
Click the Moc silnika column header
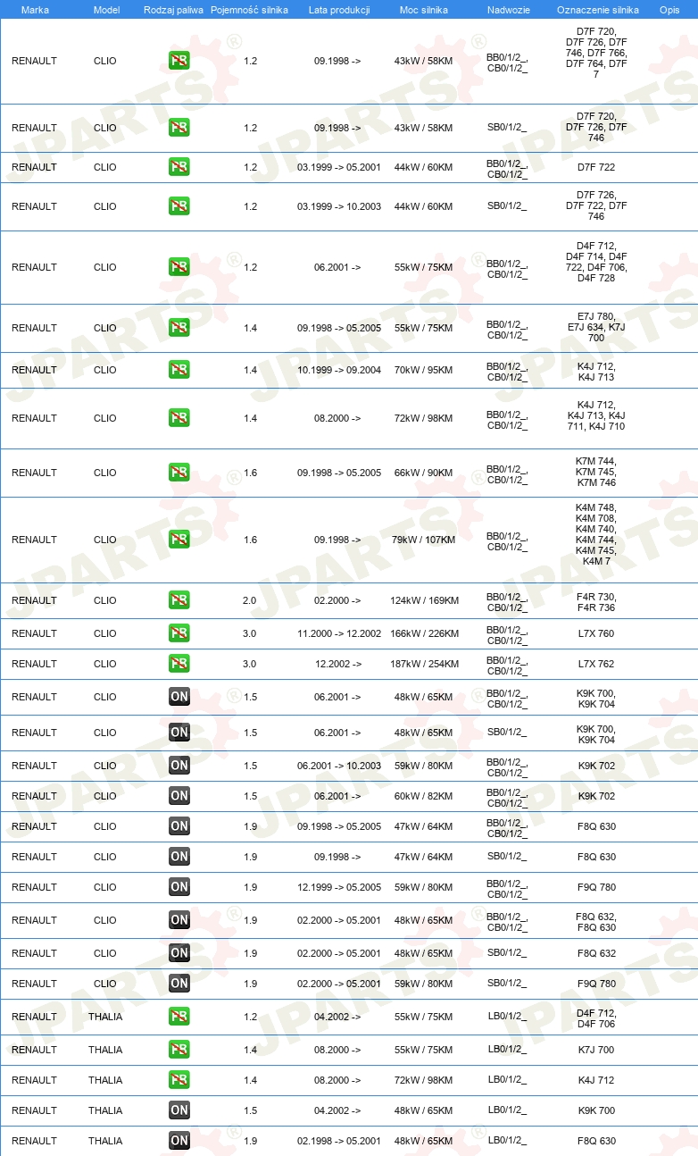[423, 10]
